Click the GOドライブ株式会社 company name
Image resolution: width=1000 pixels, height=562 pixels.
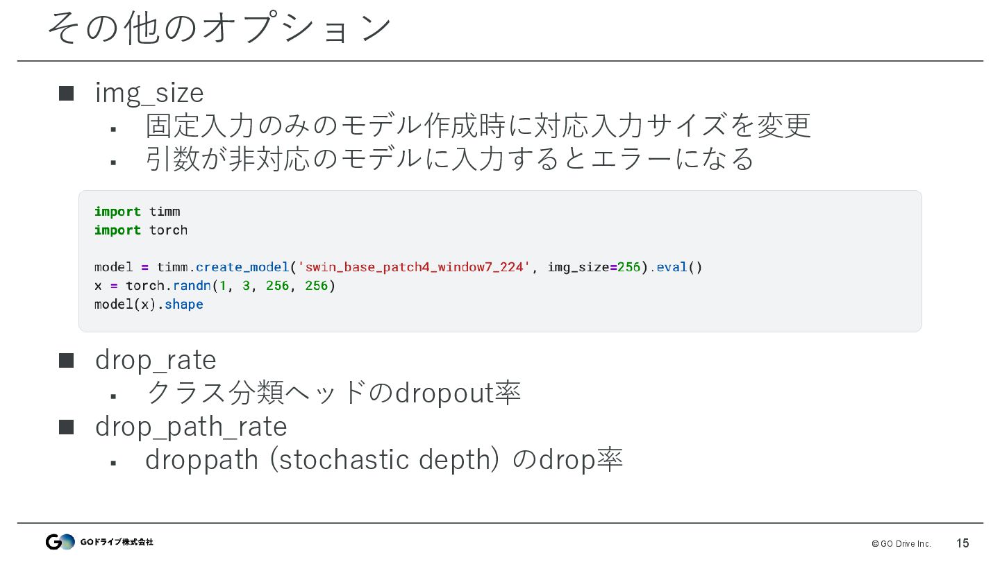coord(117,542)
